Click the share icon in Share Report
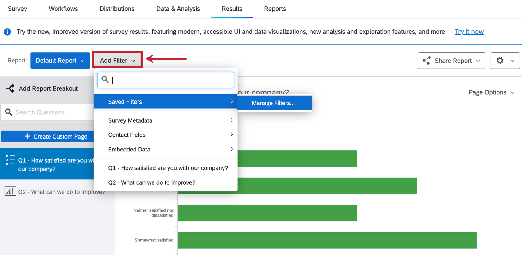Image resolution: width=522 pixels, height=255 pixels. coord(427,61)
